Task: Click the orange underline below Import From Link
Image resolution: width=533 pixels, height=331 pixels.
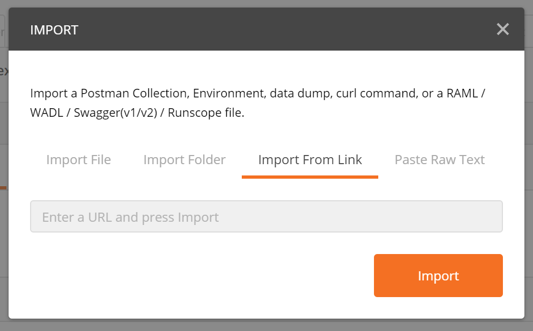Action: [310, 177]
